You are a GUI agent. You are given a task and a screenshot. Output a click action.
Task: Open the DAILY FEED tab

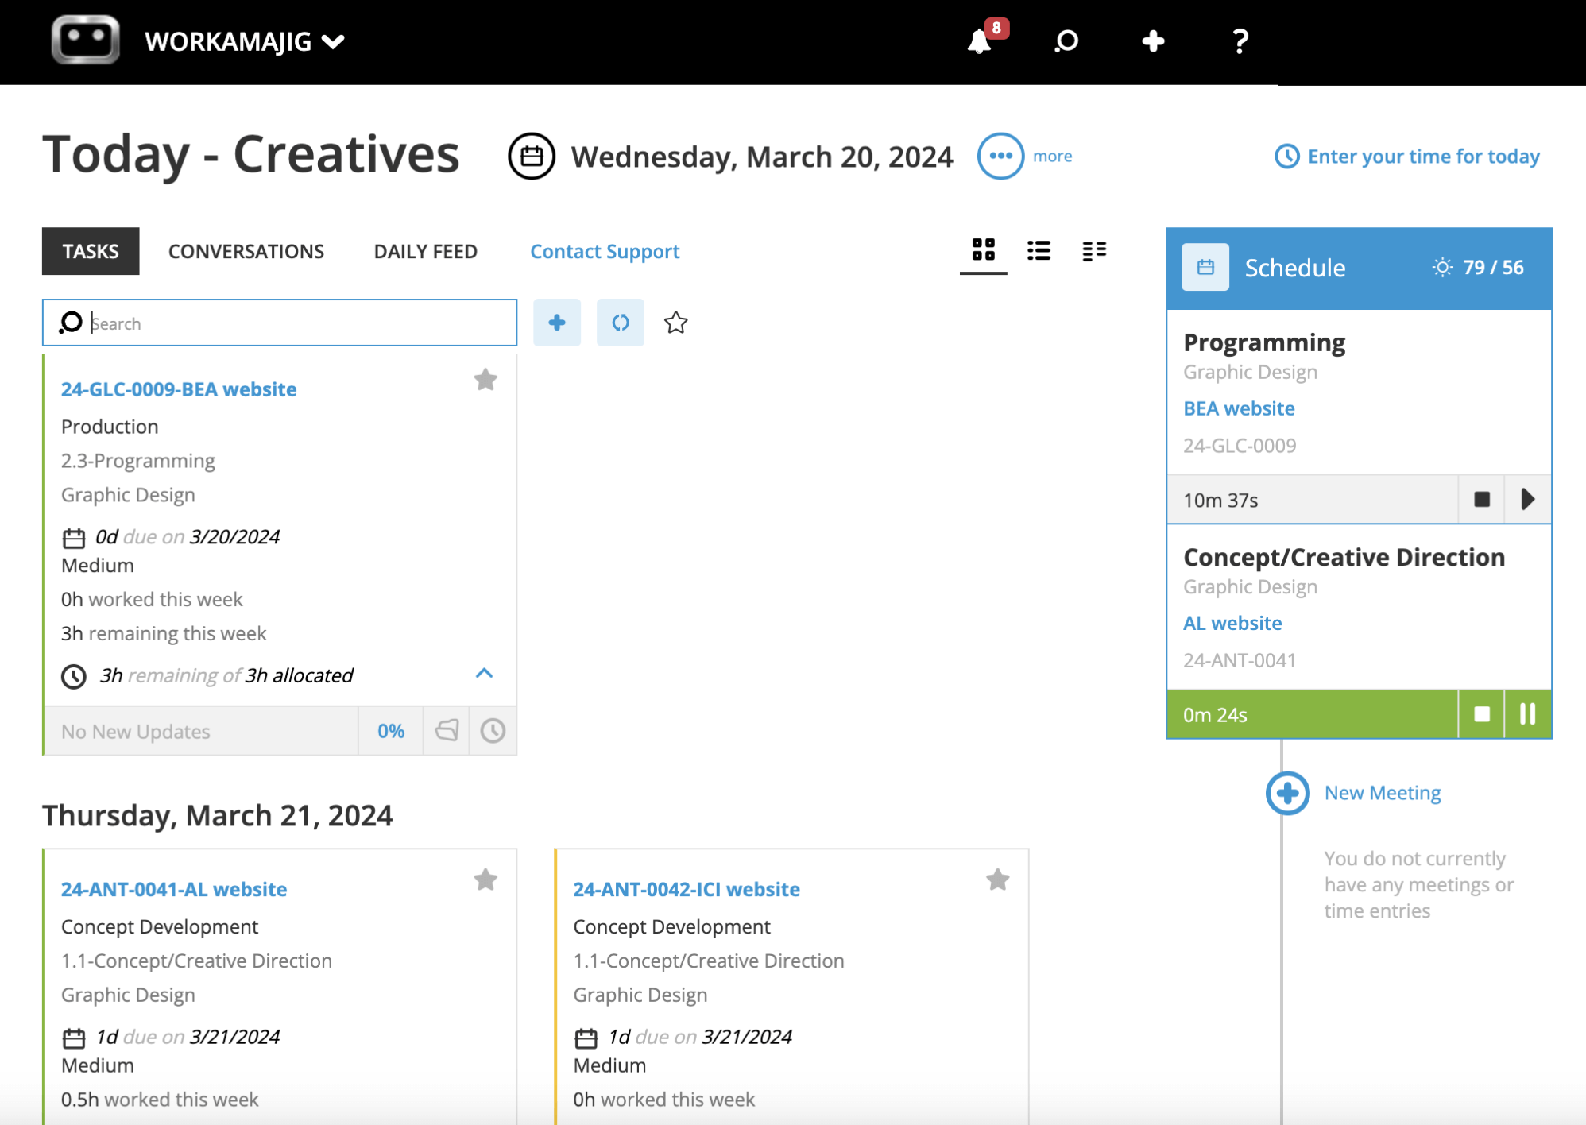(425, 251)
